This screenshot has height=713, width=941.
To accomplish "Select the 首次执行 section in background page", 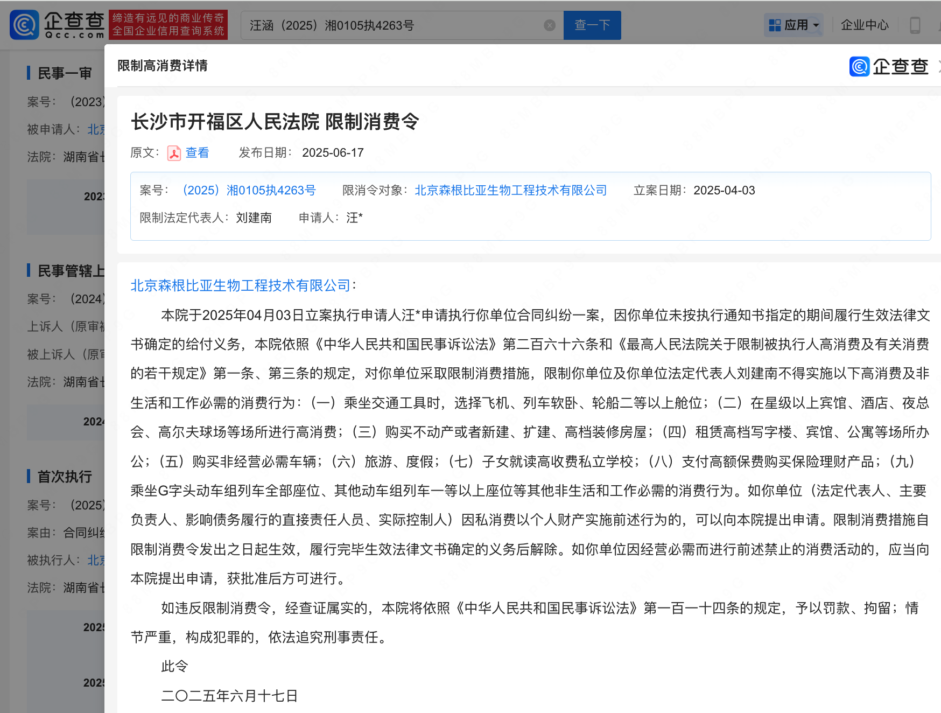I will click(65, 477).
